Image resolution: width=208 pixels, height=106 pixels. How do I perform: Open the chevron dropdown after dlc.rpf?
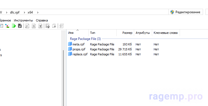point(24,12)
